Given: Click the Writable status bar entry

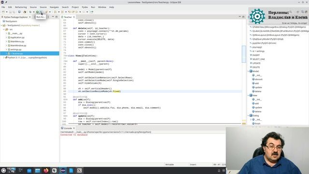Looking at the screenshot, I should click(x=169, y=164).
